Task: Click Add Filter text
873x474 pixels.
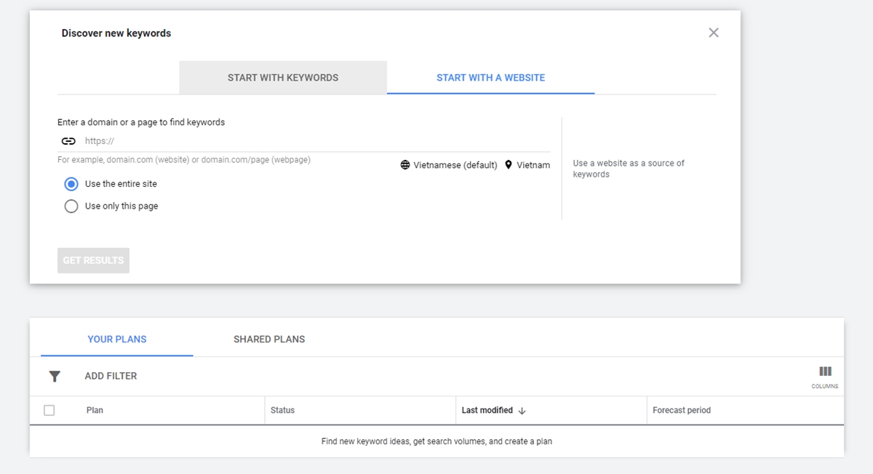Action: click(111, 377)
